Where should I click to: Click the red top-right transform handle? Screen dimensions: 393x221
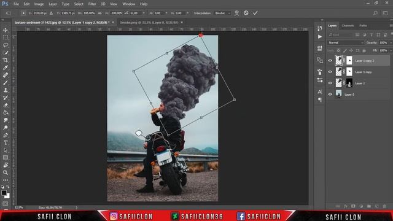coord(201,35)
